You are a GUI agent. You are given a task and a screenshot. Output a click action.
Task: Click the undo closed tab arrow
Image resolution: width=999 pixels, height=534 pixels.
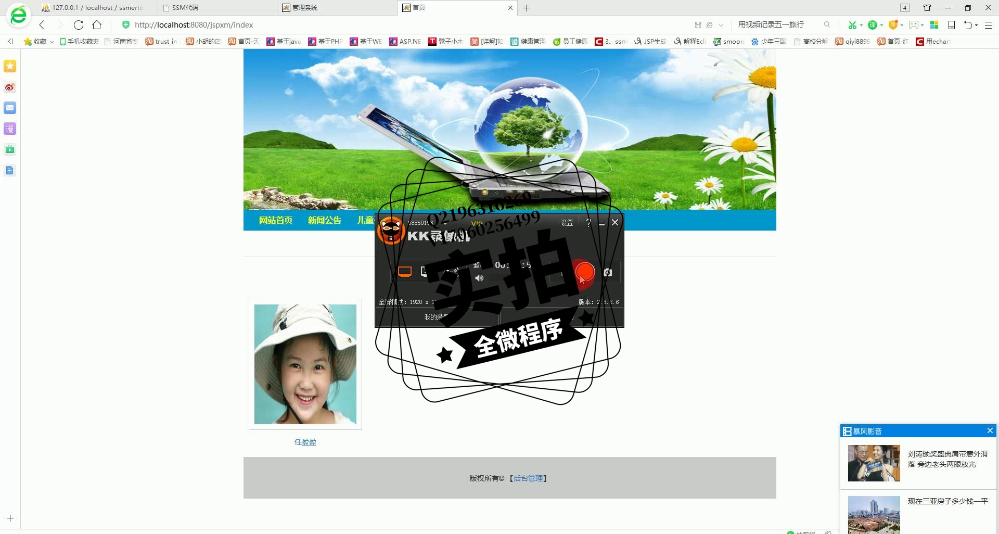click(968, 24)
